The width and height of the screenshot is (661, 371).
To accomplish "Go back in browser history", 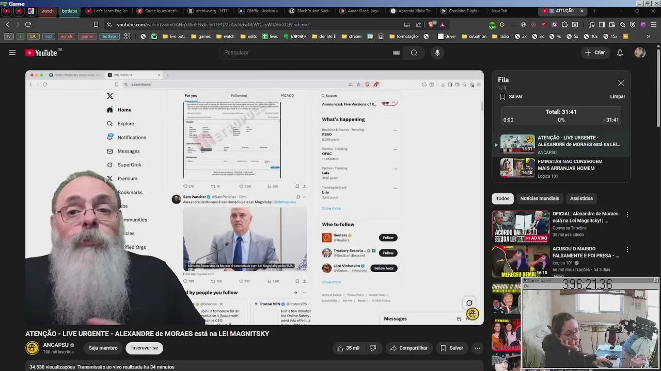I will tap(7, 24).
